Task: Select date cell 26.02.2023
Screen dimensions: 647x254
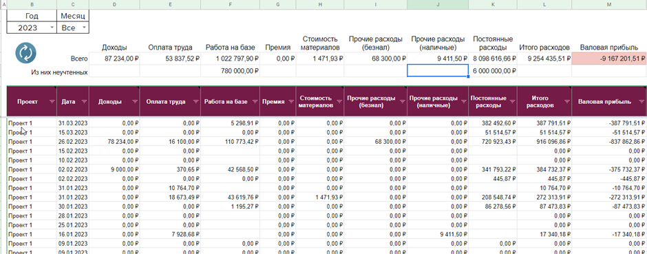Action: tap(73, 141)
